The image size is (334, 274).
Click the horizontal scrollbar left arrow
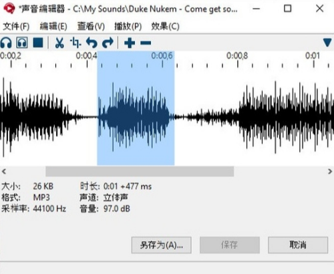click(x=4, y=171)
